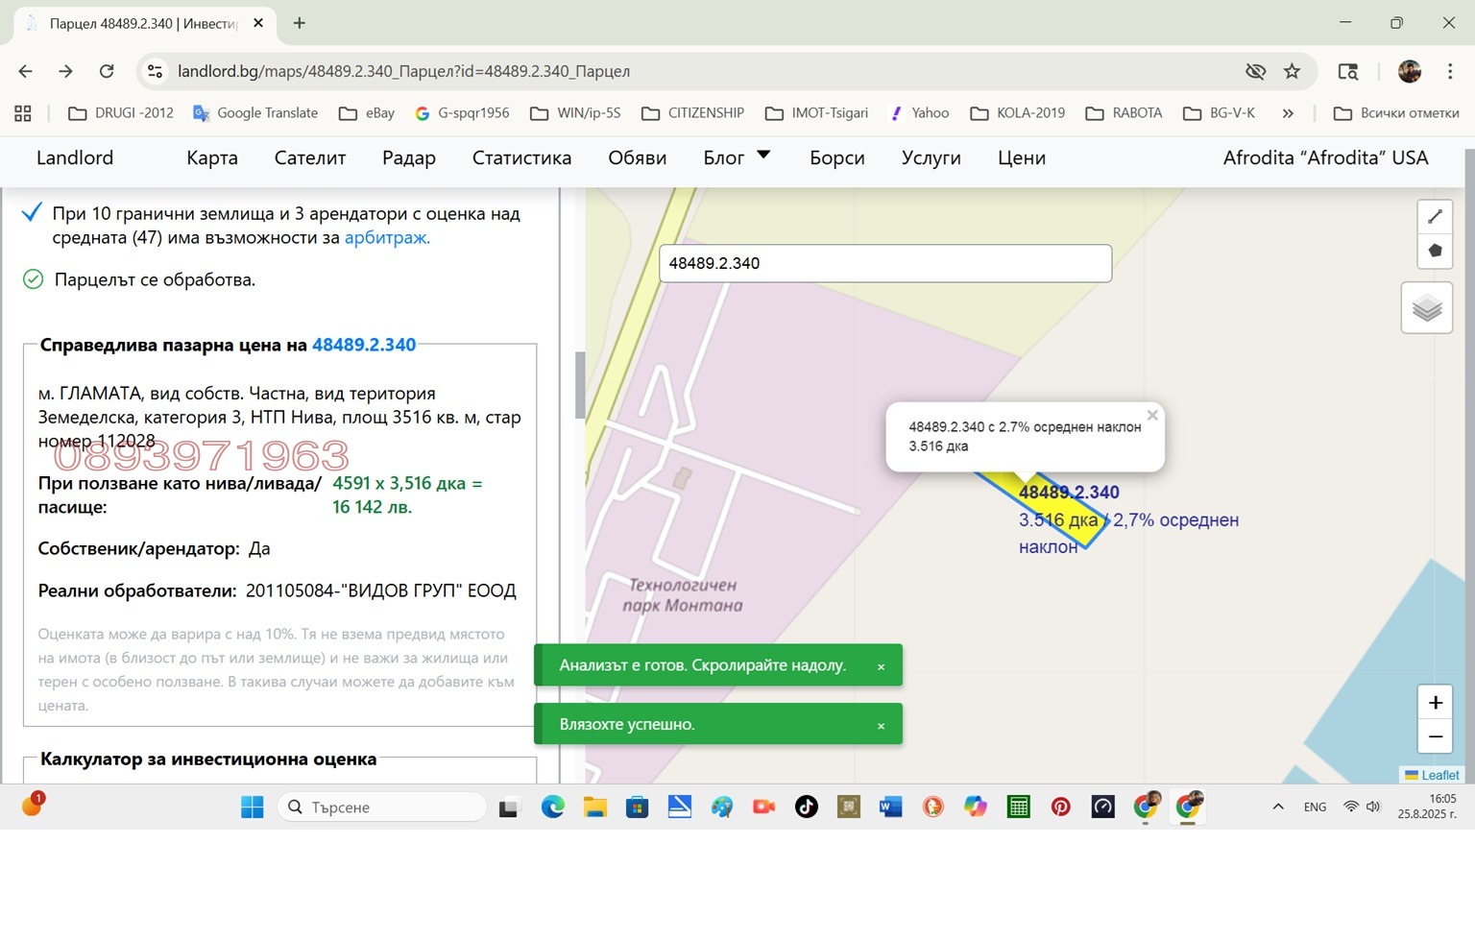1475x940 pixels.
Task: Click the left panel scrollbar handle
Action: pyautogui.click(x=579, y=385)
